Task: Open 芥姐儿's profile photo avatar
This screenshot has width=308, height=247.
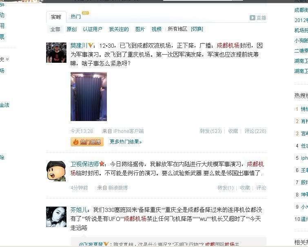Action: [56, 217]
